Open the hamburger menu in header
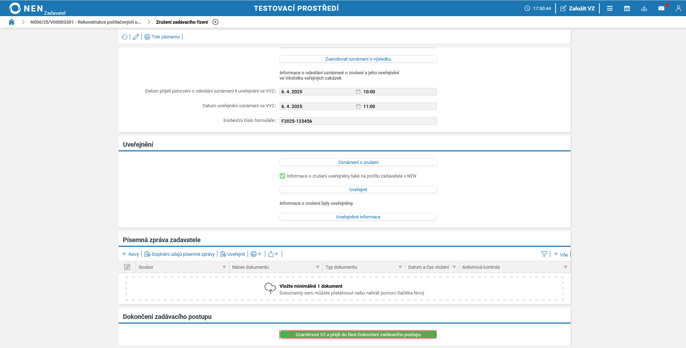Image resolution: width=686 pixels, height=348 pixels. coord(609,8)
